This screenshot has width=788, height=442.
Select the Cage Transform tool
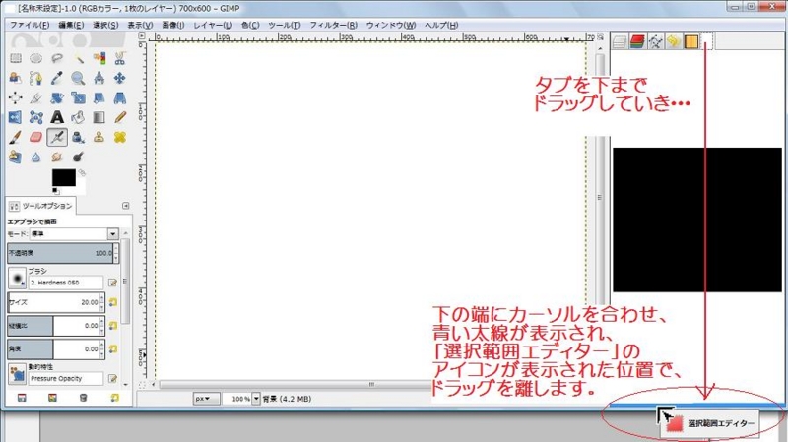point(35,117)
